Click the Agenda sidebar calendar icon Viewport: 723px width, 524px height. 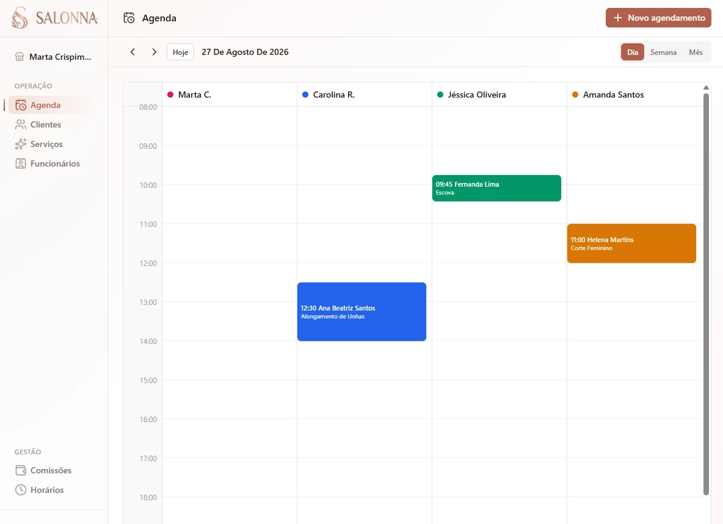21,105
